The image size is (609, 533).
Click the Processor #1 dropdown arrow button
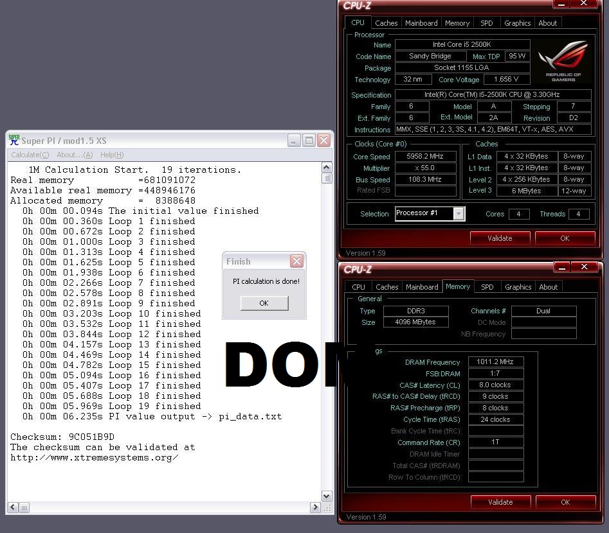point(459,214)
